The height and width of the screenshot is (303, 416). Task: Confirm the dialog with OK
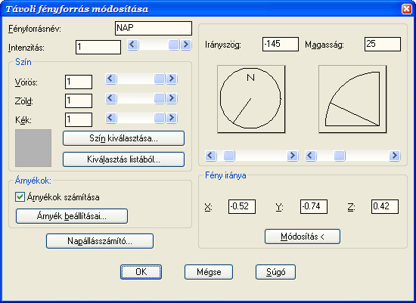[x=141, y=272]
